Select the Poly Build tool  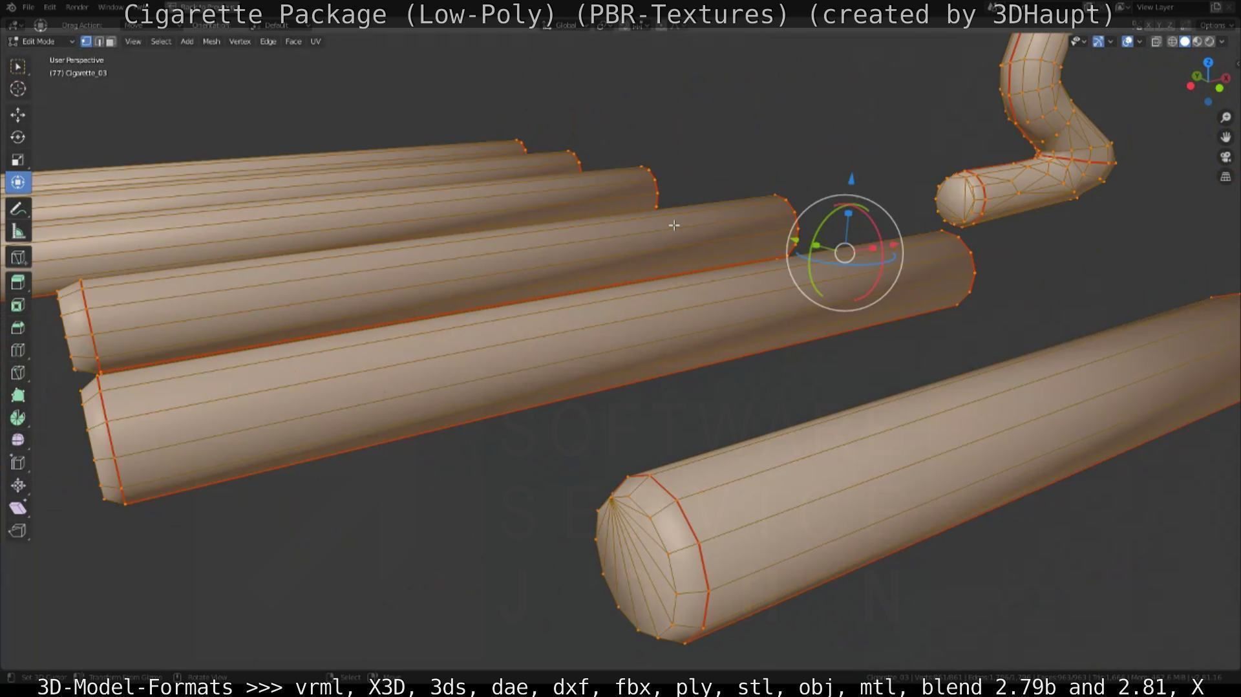click(18, 396)
